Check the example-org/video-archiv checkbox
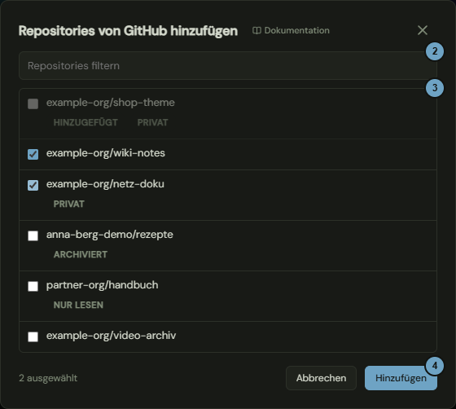Viewport: 456px width, 409px height. 33,336
